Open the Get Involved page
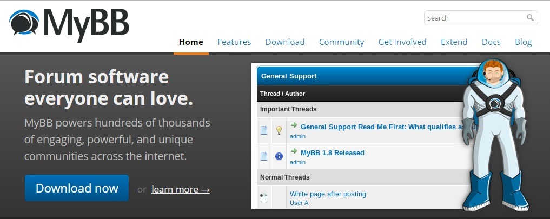550x219 pixels. [x=402, y=42]
